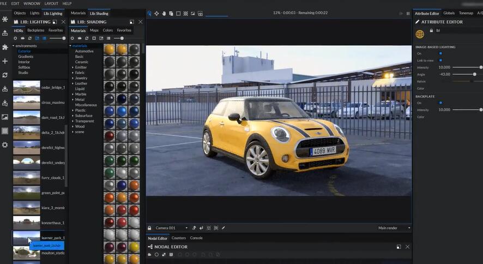Open the WINDOW menu

[x=32, y=3]
